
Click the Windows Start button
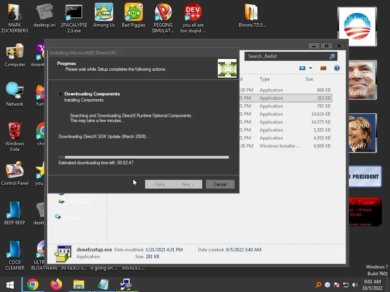pos(10,284)
